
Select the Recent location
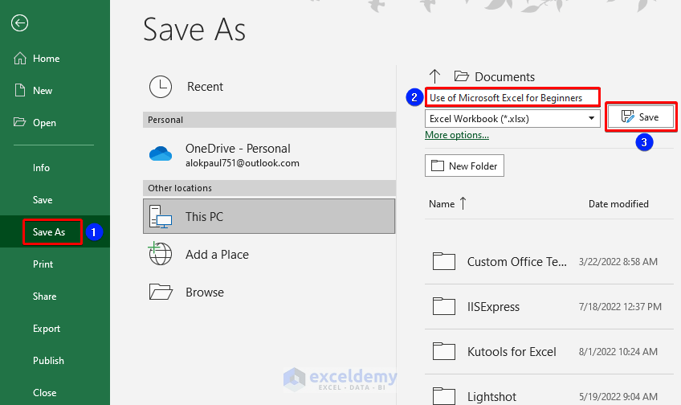[x=205, y=87]
